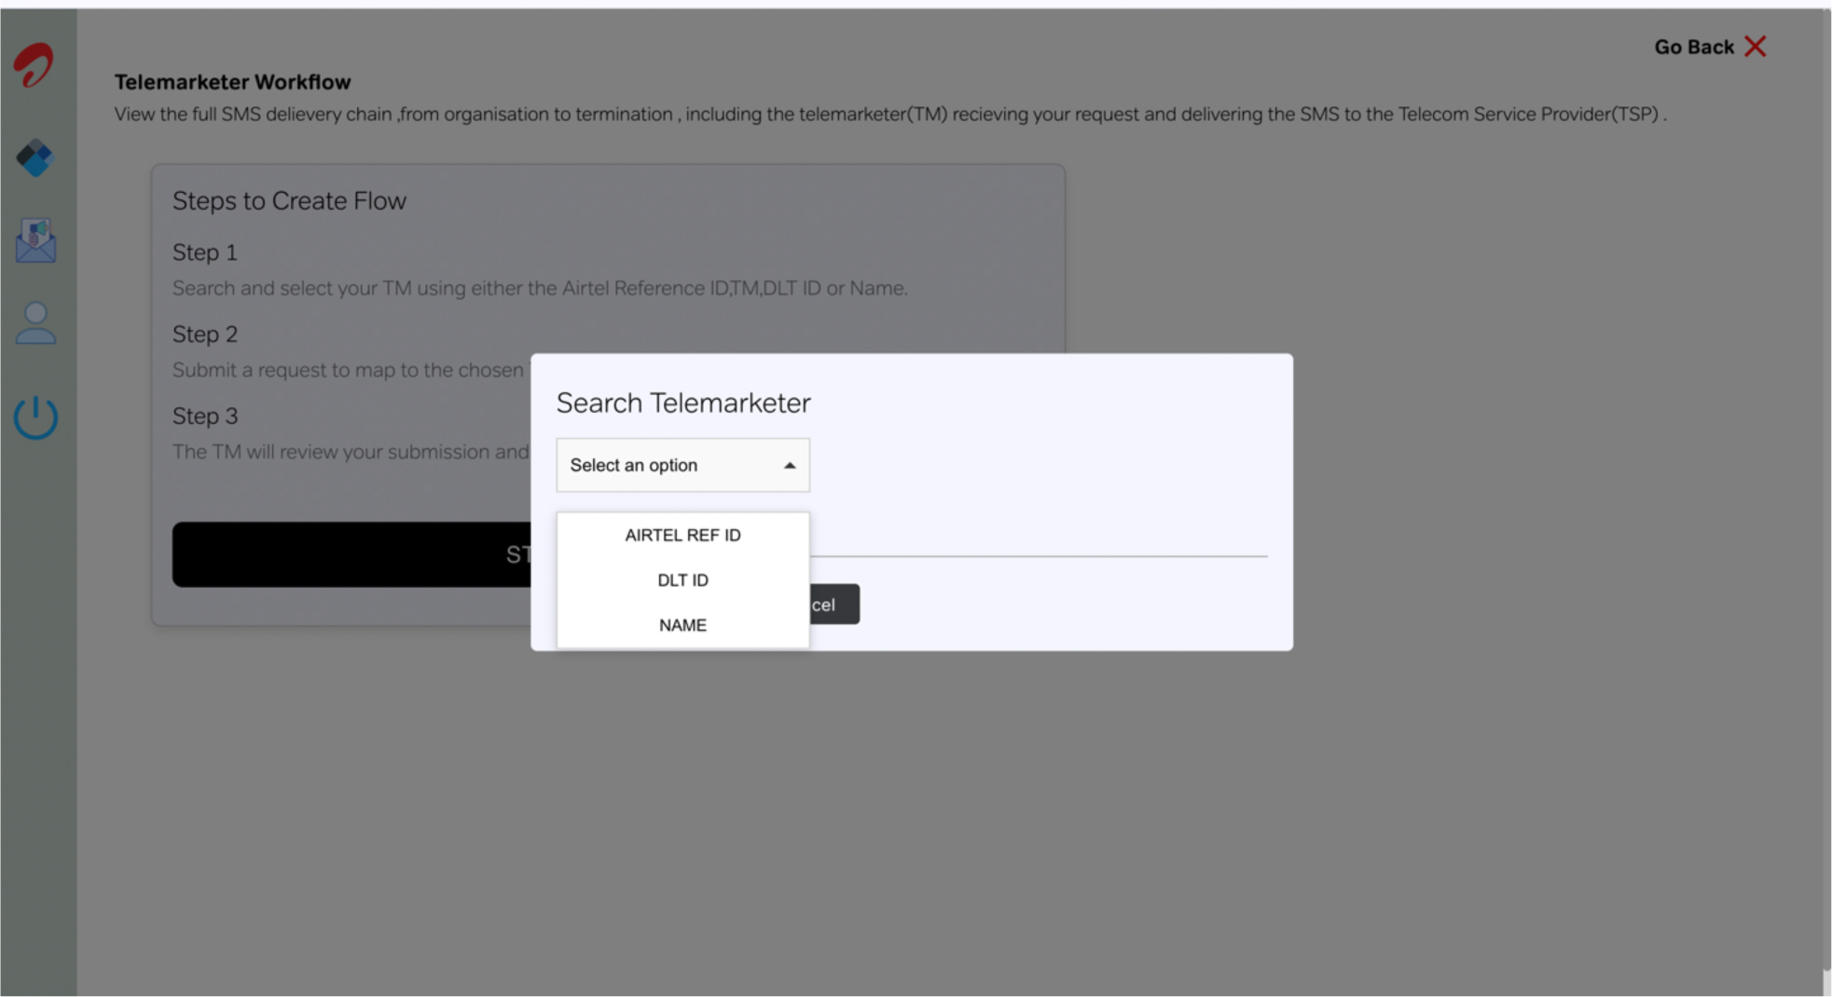This screenshot has width=1832, height=997.
Task: Open the envelope messaging sidebar icon
Action: click(35, 240)
